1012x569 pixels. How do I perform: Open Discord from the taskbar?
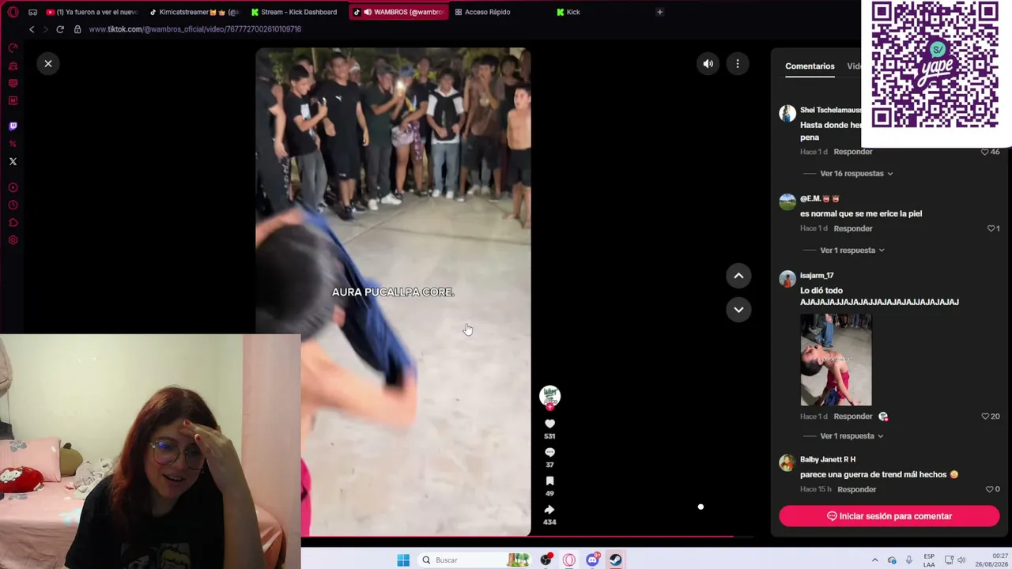593,560
